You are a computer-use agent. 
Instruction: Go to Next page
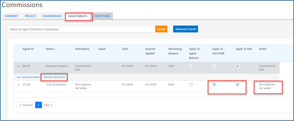coord(49,105)
